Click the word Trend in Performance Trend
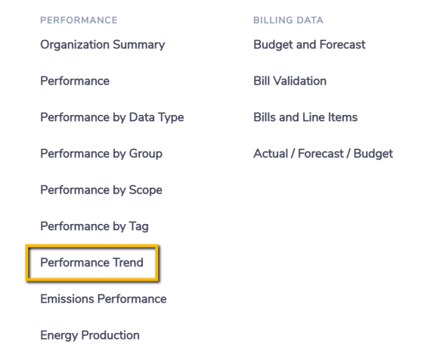This screenshot has height=358, width=446. pyautogui.click(x=128, y=263)
